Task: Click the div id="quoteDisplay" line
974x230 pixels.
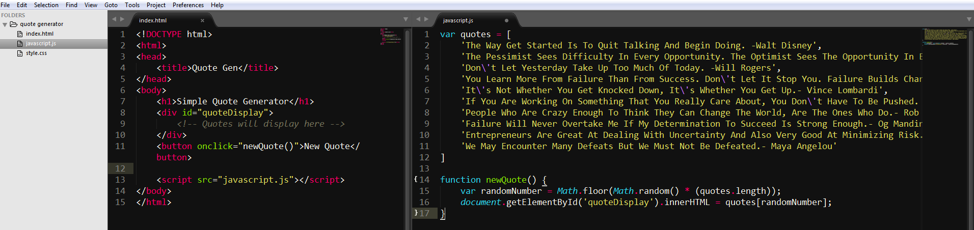Action: coord(214,112)
